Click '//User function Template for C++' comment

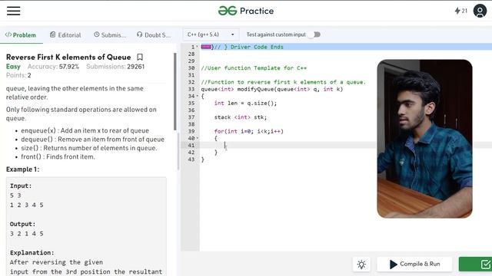(254, 68)
